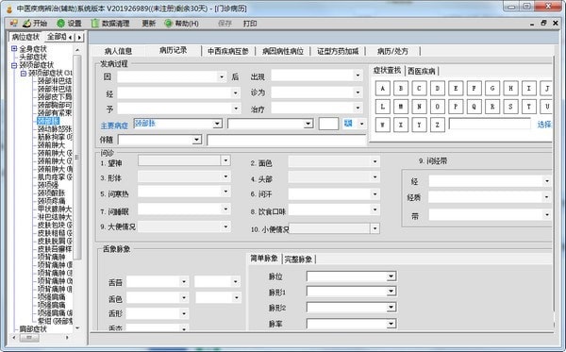
Task: Click the letter P symptom lookup button
Action: pyautogui.click(x=456, y=107)
